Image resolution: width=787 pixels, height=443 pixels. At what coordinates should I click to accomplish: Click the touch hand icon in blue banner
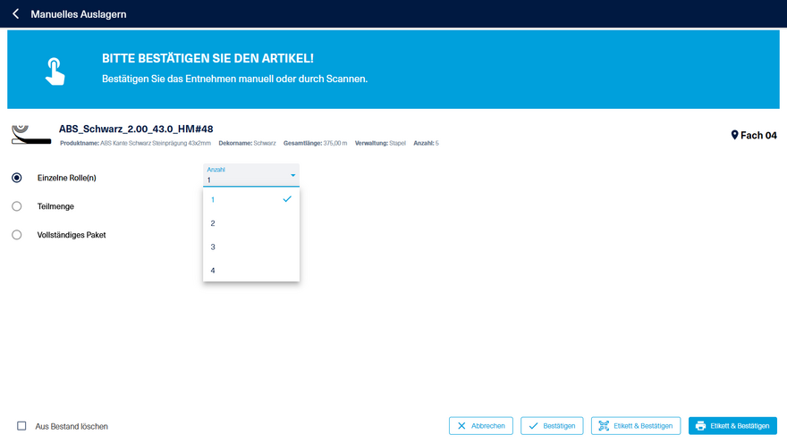(55, 71)
